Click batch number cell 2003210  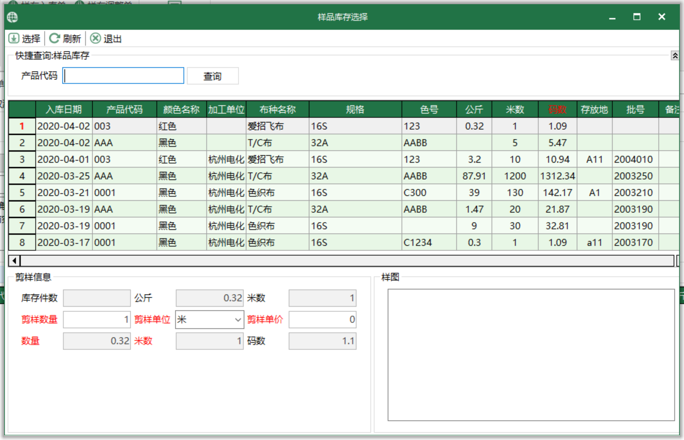click(x=636, y=193)
